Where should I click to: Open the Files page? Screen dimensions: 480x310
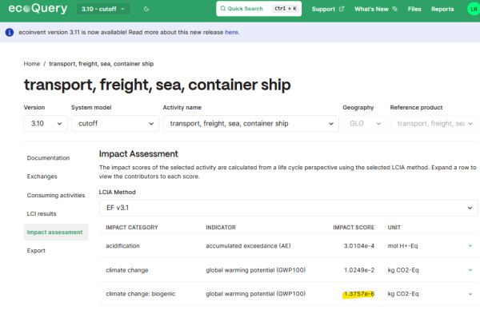[x=414, y=9]
